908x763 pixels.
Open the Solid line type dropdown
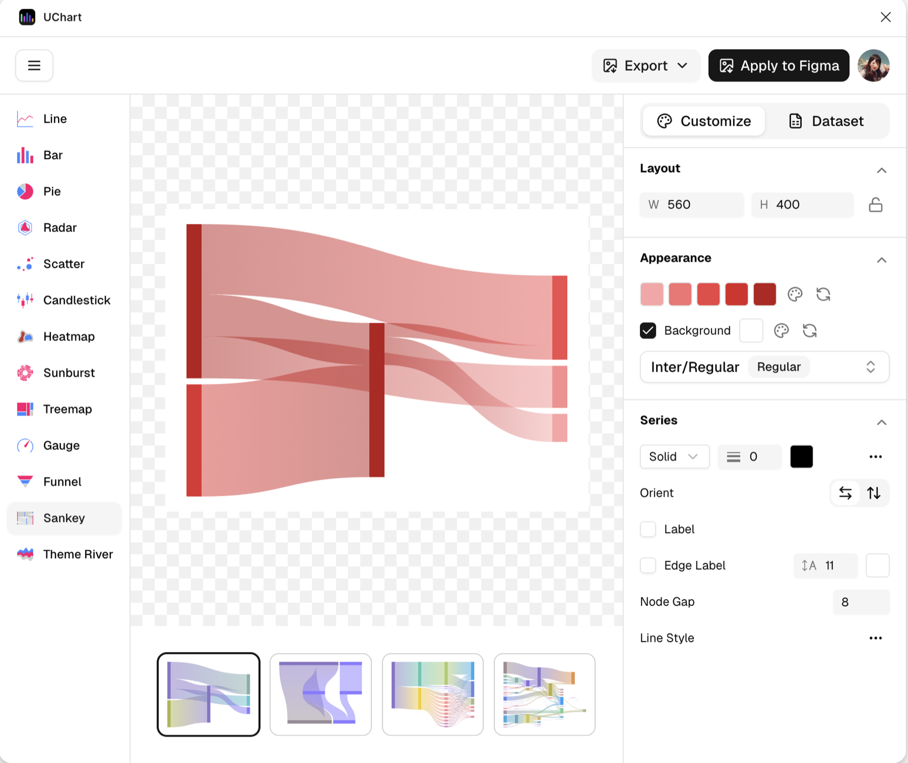pos(674,457)
